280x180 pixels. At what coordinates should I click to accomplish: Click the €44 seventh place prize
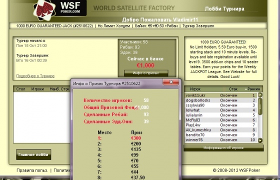(134, 172)
